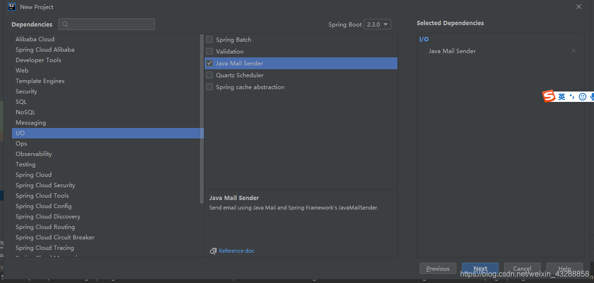This screenshot has width=594, height=283.
Task: Open the Sogou emoji smiley icon
Action: tap(582, 97)
